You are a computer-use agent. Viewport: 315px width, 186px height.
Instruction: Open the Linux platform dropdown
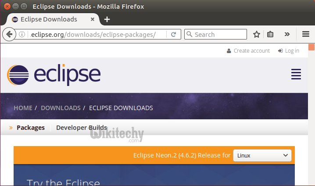262,155
